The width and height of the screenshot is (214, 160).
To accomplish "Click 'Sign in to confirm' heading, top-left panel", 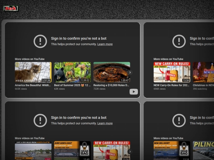I will click(78, 38).
